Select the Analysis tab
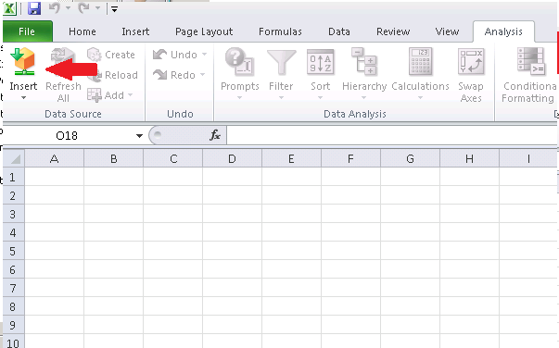 503,31
